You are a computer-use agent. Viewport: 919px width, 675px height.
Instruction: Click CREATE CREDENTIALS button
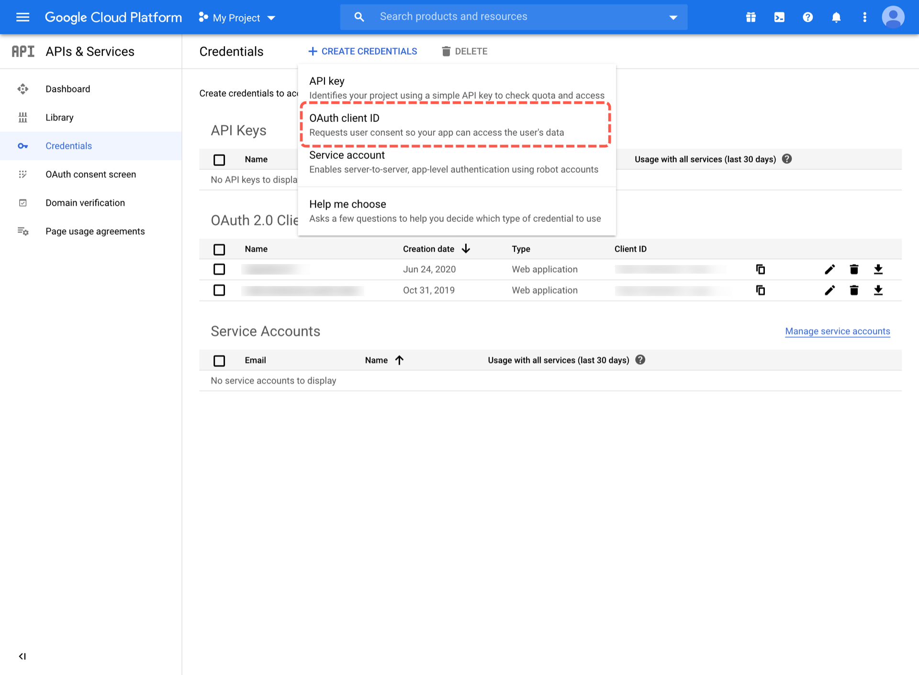(x=362, y=51)
